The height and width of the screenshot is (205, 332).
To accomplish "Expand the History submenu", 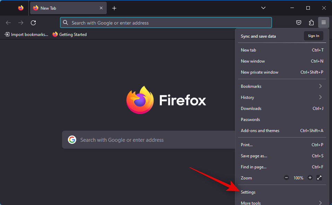I will point(282,97).
